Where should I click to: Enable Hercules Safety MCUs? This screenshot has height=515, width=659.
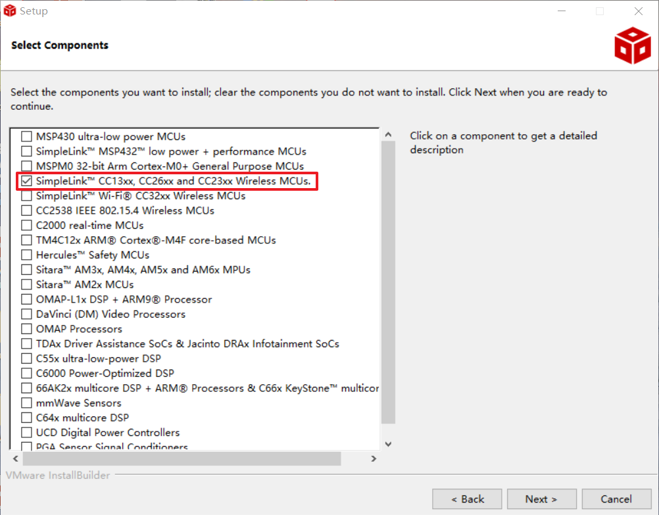[x=26, y=255]
